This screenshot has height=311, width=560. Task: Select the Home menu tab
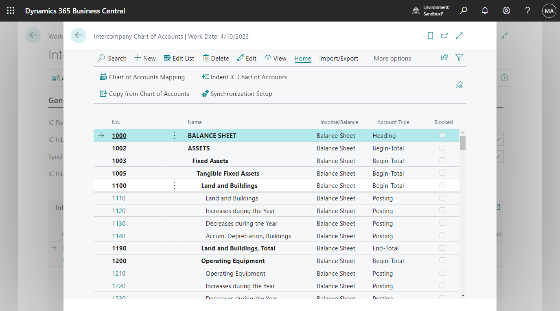(303, 58)
